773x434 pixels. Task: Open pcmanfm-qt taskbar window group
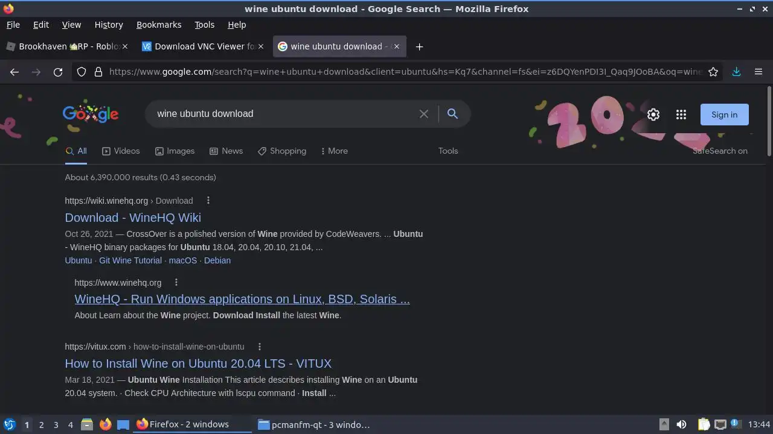(314, 424)
